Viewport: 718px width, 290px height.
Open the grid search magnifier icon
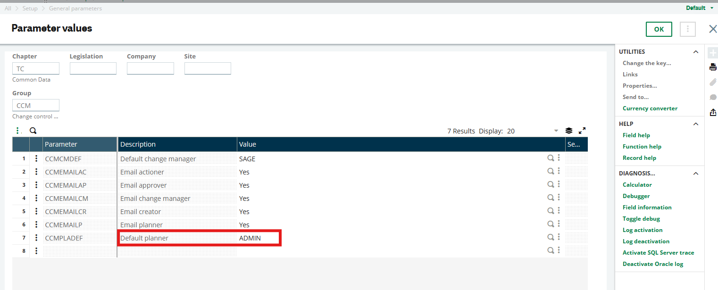click(x=33, y=130)
